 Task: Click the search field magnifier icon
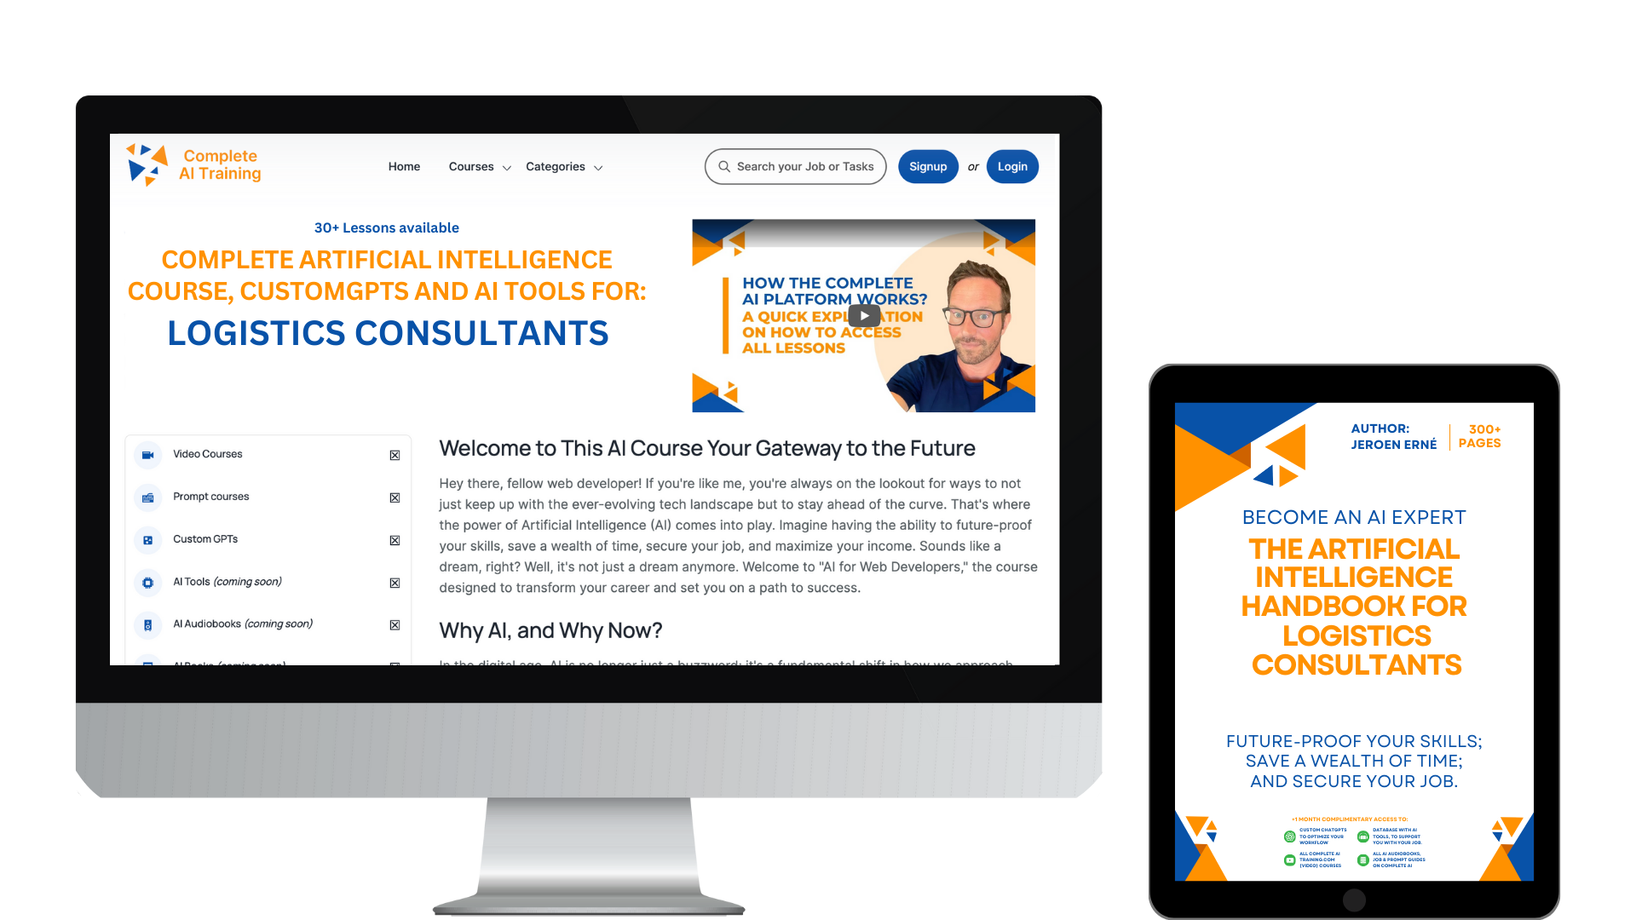725,166
